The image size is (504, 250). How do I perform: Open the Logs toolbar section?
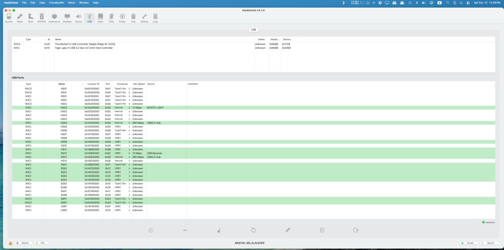[155, 18]
